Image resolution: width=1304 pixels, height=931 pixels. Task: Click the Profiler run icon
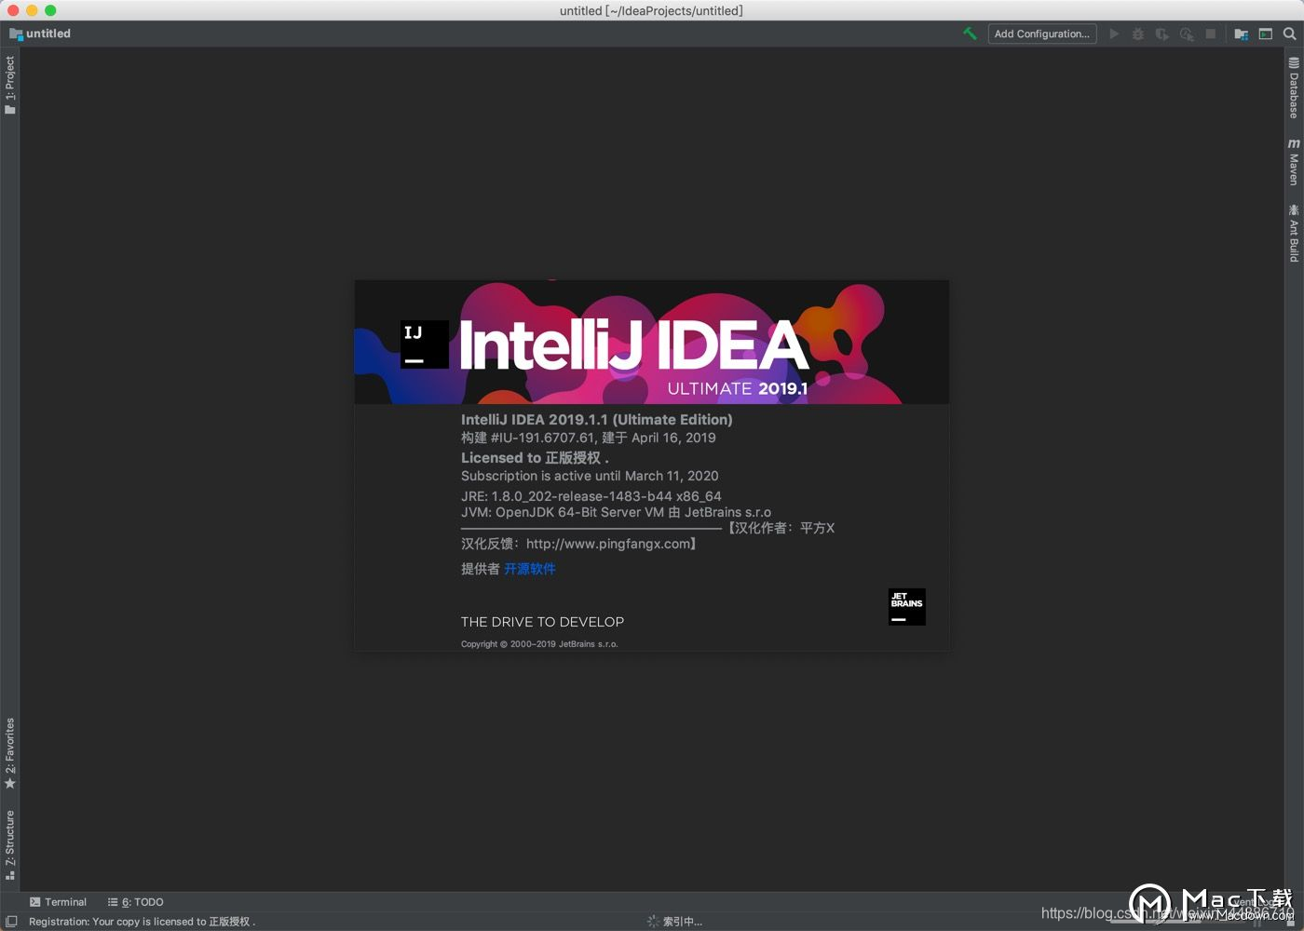(x=1186, y=34)
